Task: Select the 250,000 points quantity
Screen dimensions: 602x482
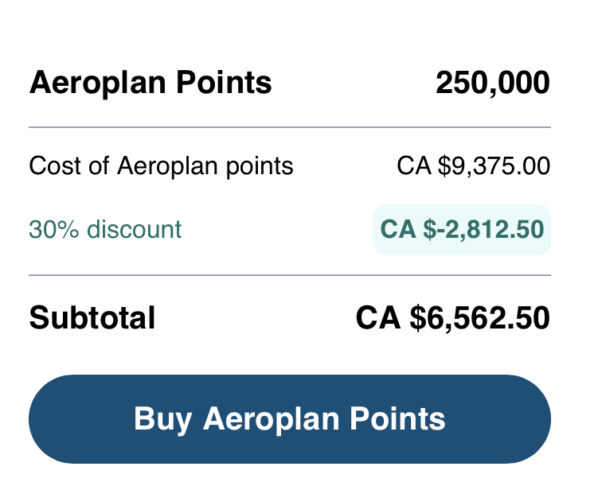Action: [492, 84]
